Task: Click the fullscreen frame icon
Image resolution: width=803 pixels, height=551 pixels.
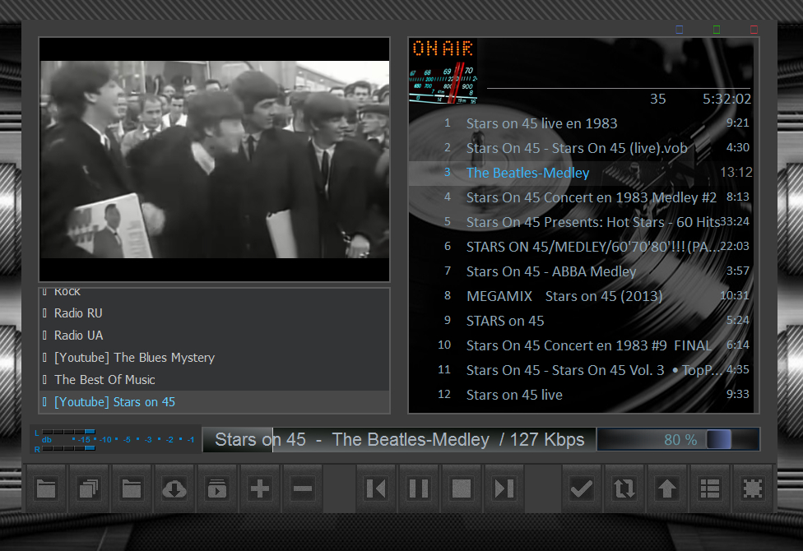Action: 753,488
